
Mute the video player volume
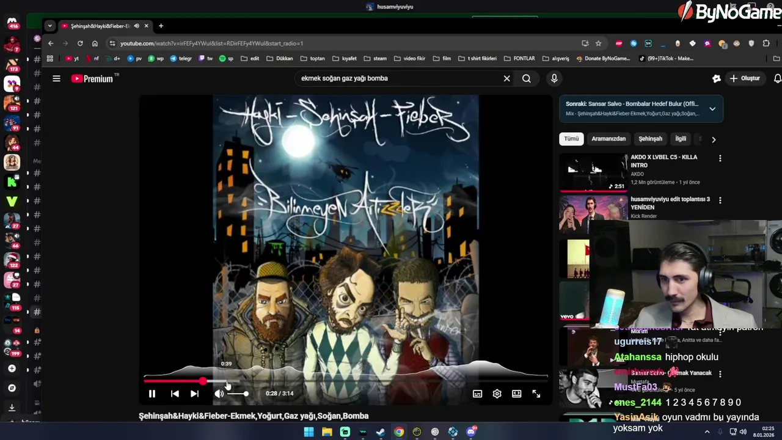click(x=219, y=394)
